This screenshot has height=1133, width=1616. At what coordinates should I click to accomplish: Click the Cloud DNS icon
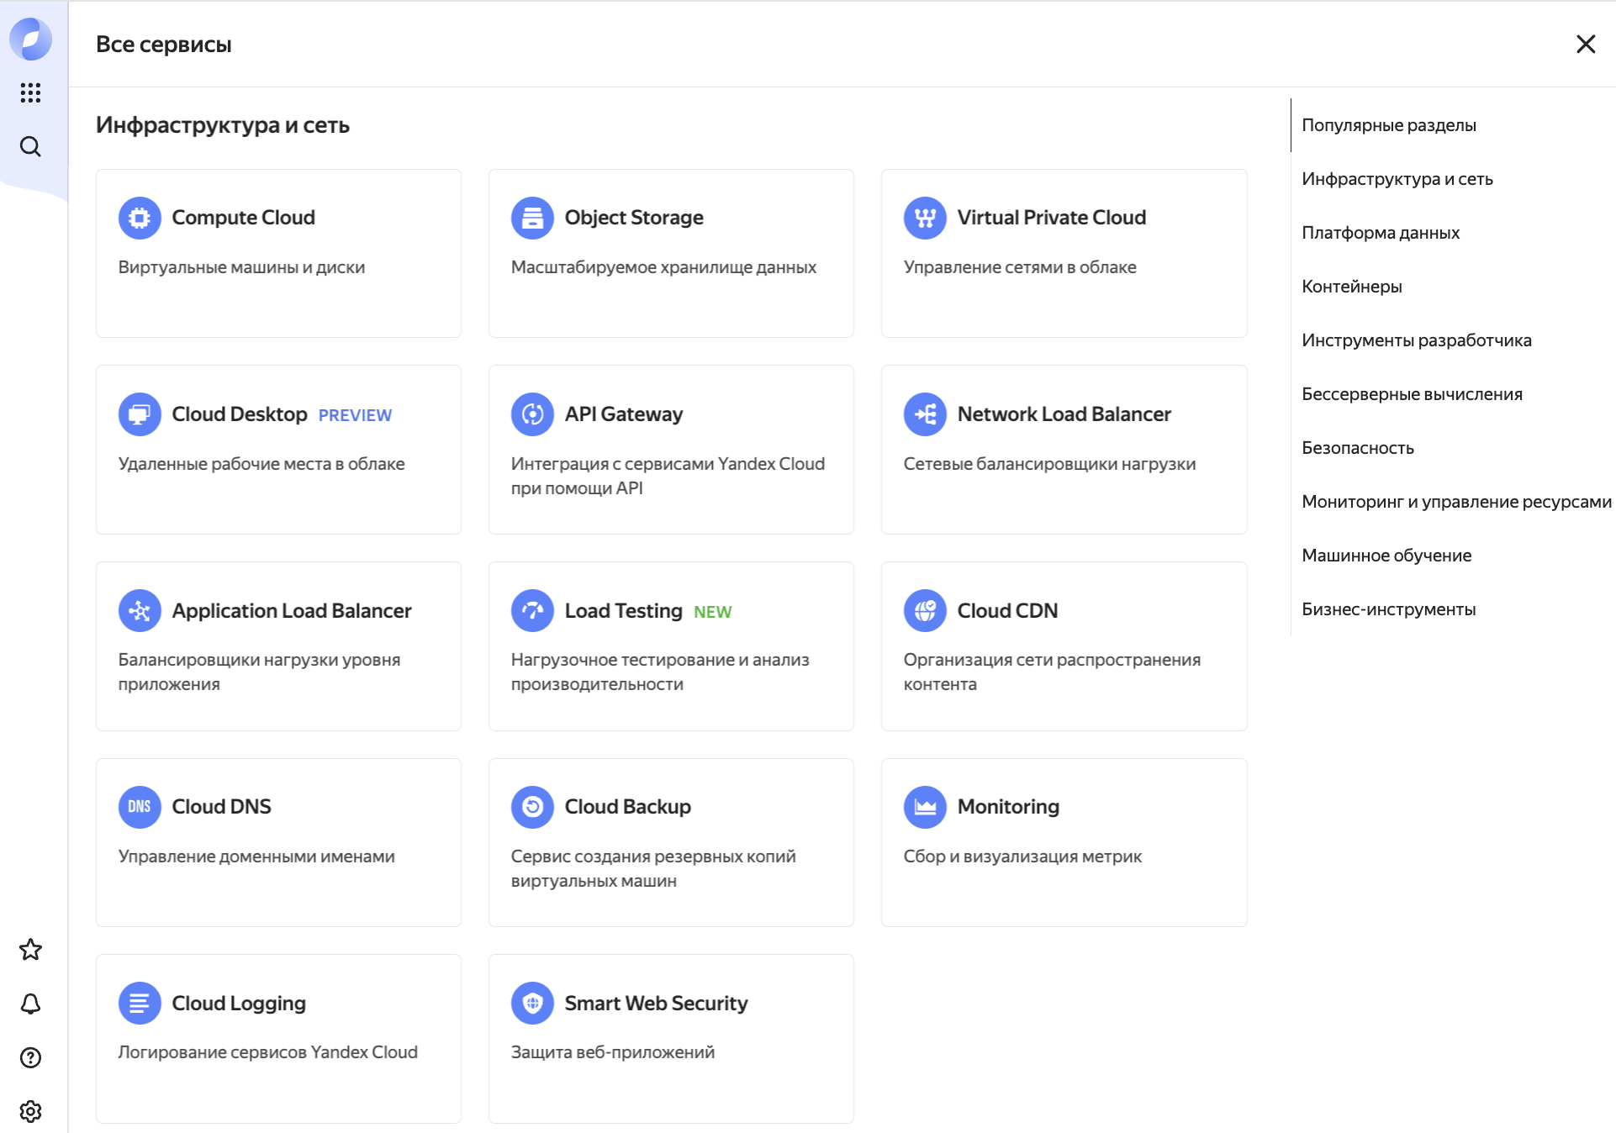[140, 807]
